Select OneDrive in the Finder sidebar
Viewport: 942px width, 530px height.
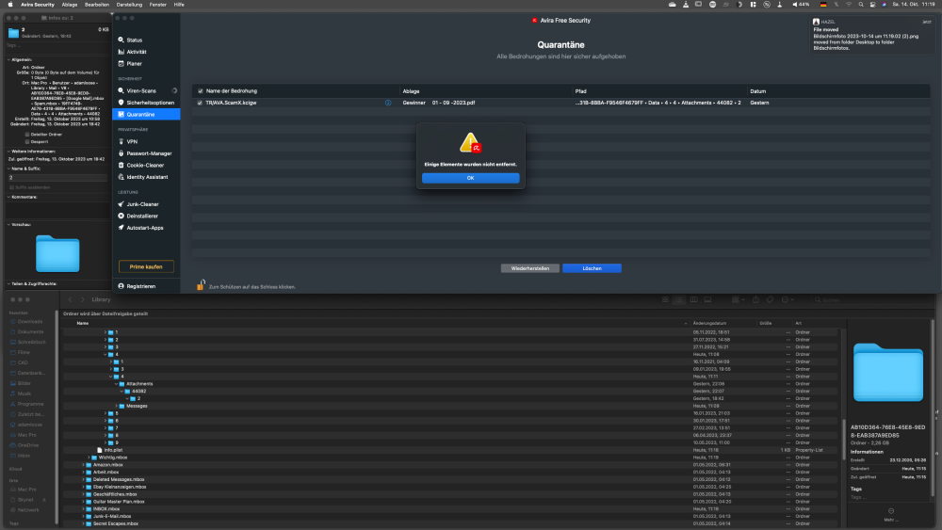pos(28,445)
